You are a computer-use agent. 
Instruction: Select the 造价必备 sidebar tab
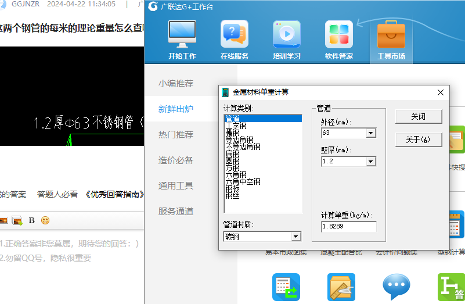pyautogui.click(x=176, y=160)
